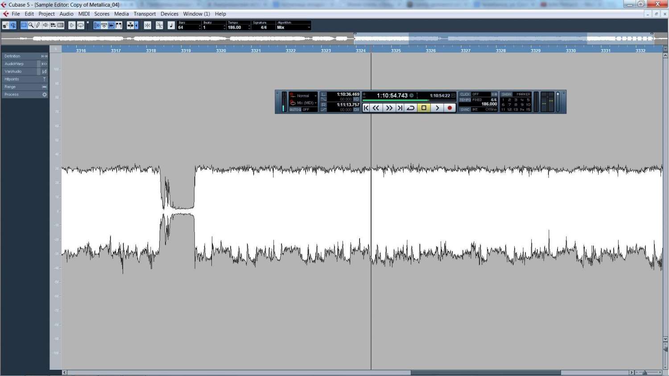Open the Normal record mode dropdown
The width and height of the screenshot is (669, 376).
point(303,96)
